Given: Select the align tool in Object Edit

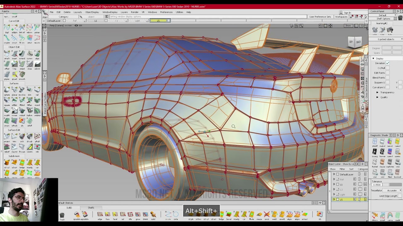Looking at the screenshot, I should pos(37,54).
